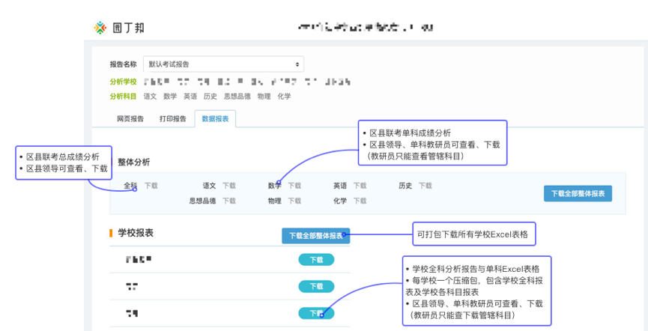Click 下载全部整体报表 button beside 学校报表 heading
Image resolution: width=648 pixels, height=331 pixels.
pyautogui.click(x=315, y=236)
